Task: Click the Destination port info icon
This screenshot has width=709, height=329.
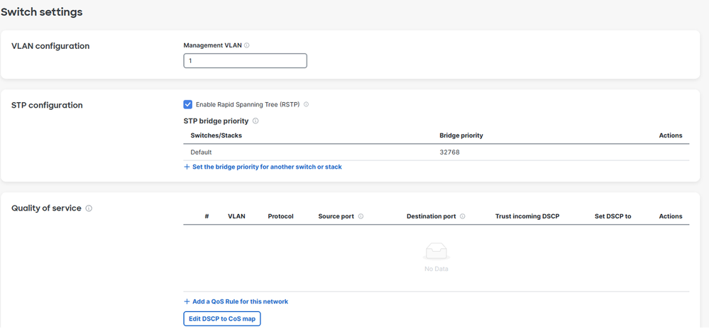Action: (x=463, y=216)
